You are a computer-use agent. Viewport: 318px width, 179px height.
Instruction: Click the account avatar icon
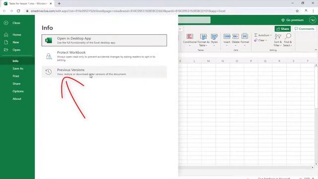point(313,20)
